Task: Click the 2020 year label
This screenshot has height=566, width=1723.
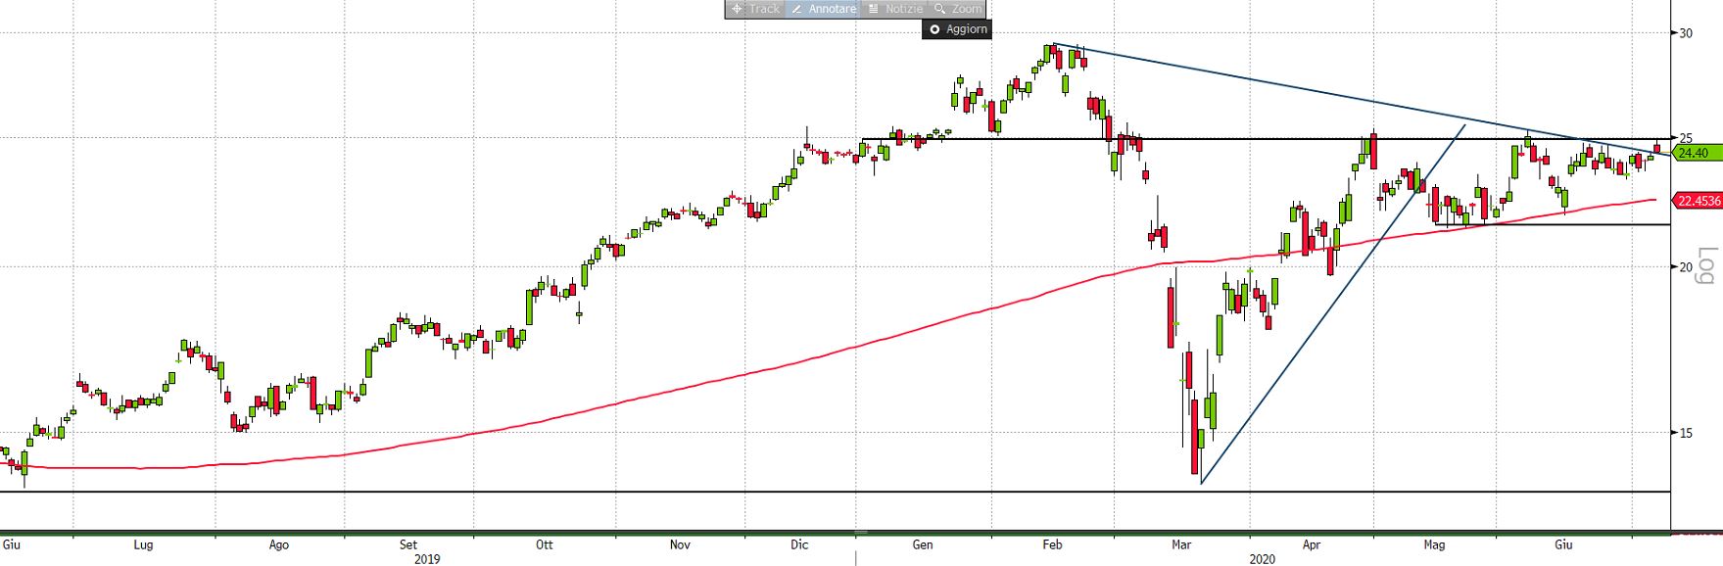Action: click(x=1263, y=559)
